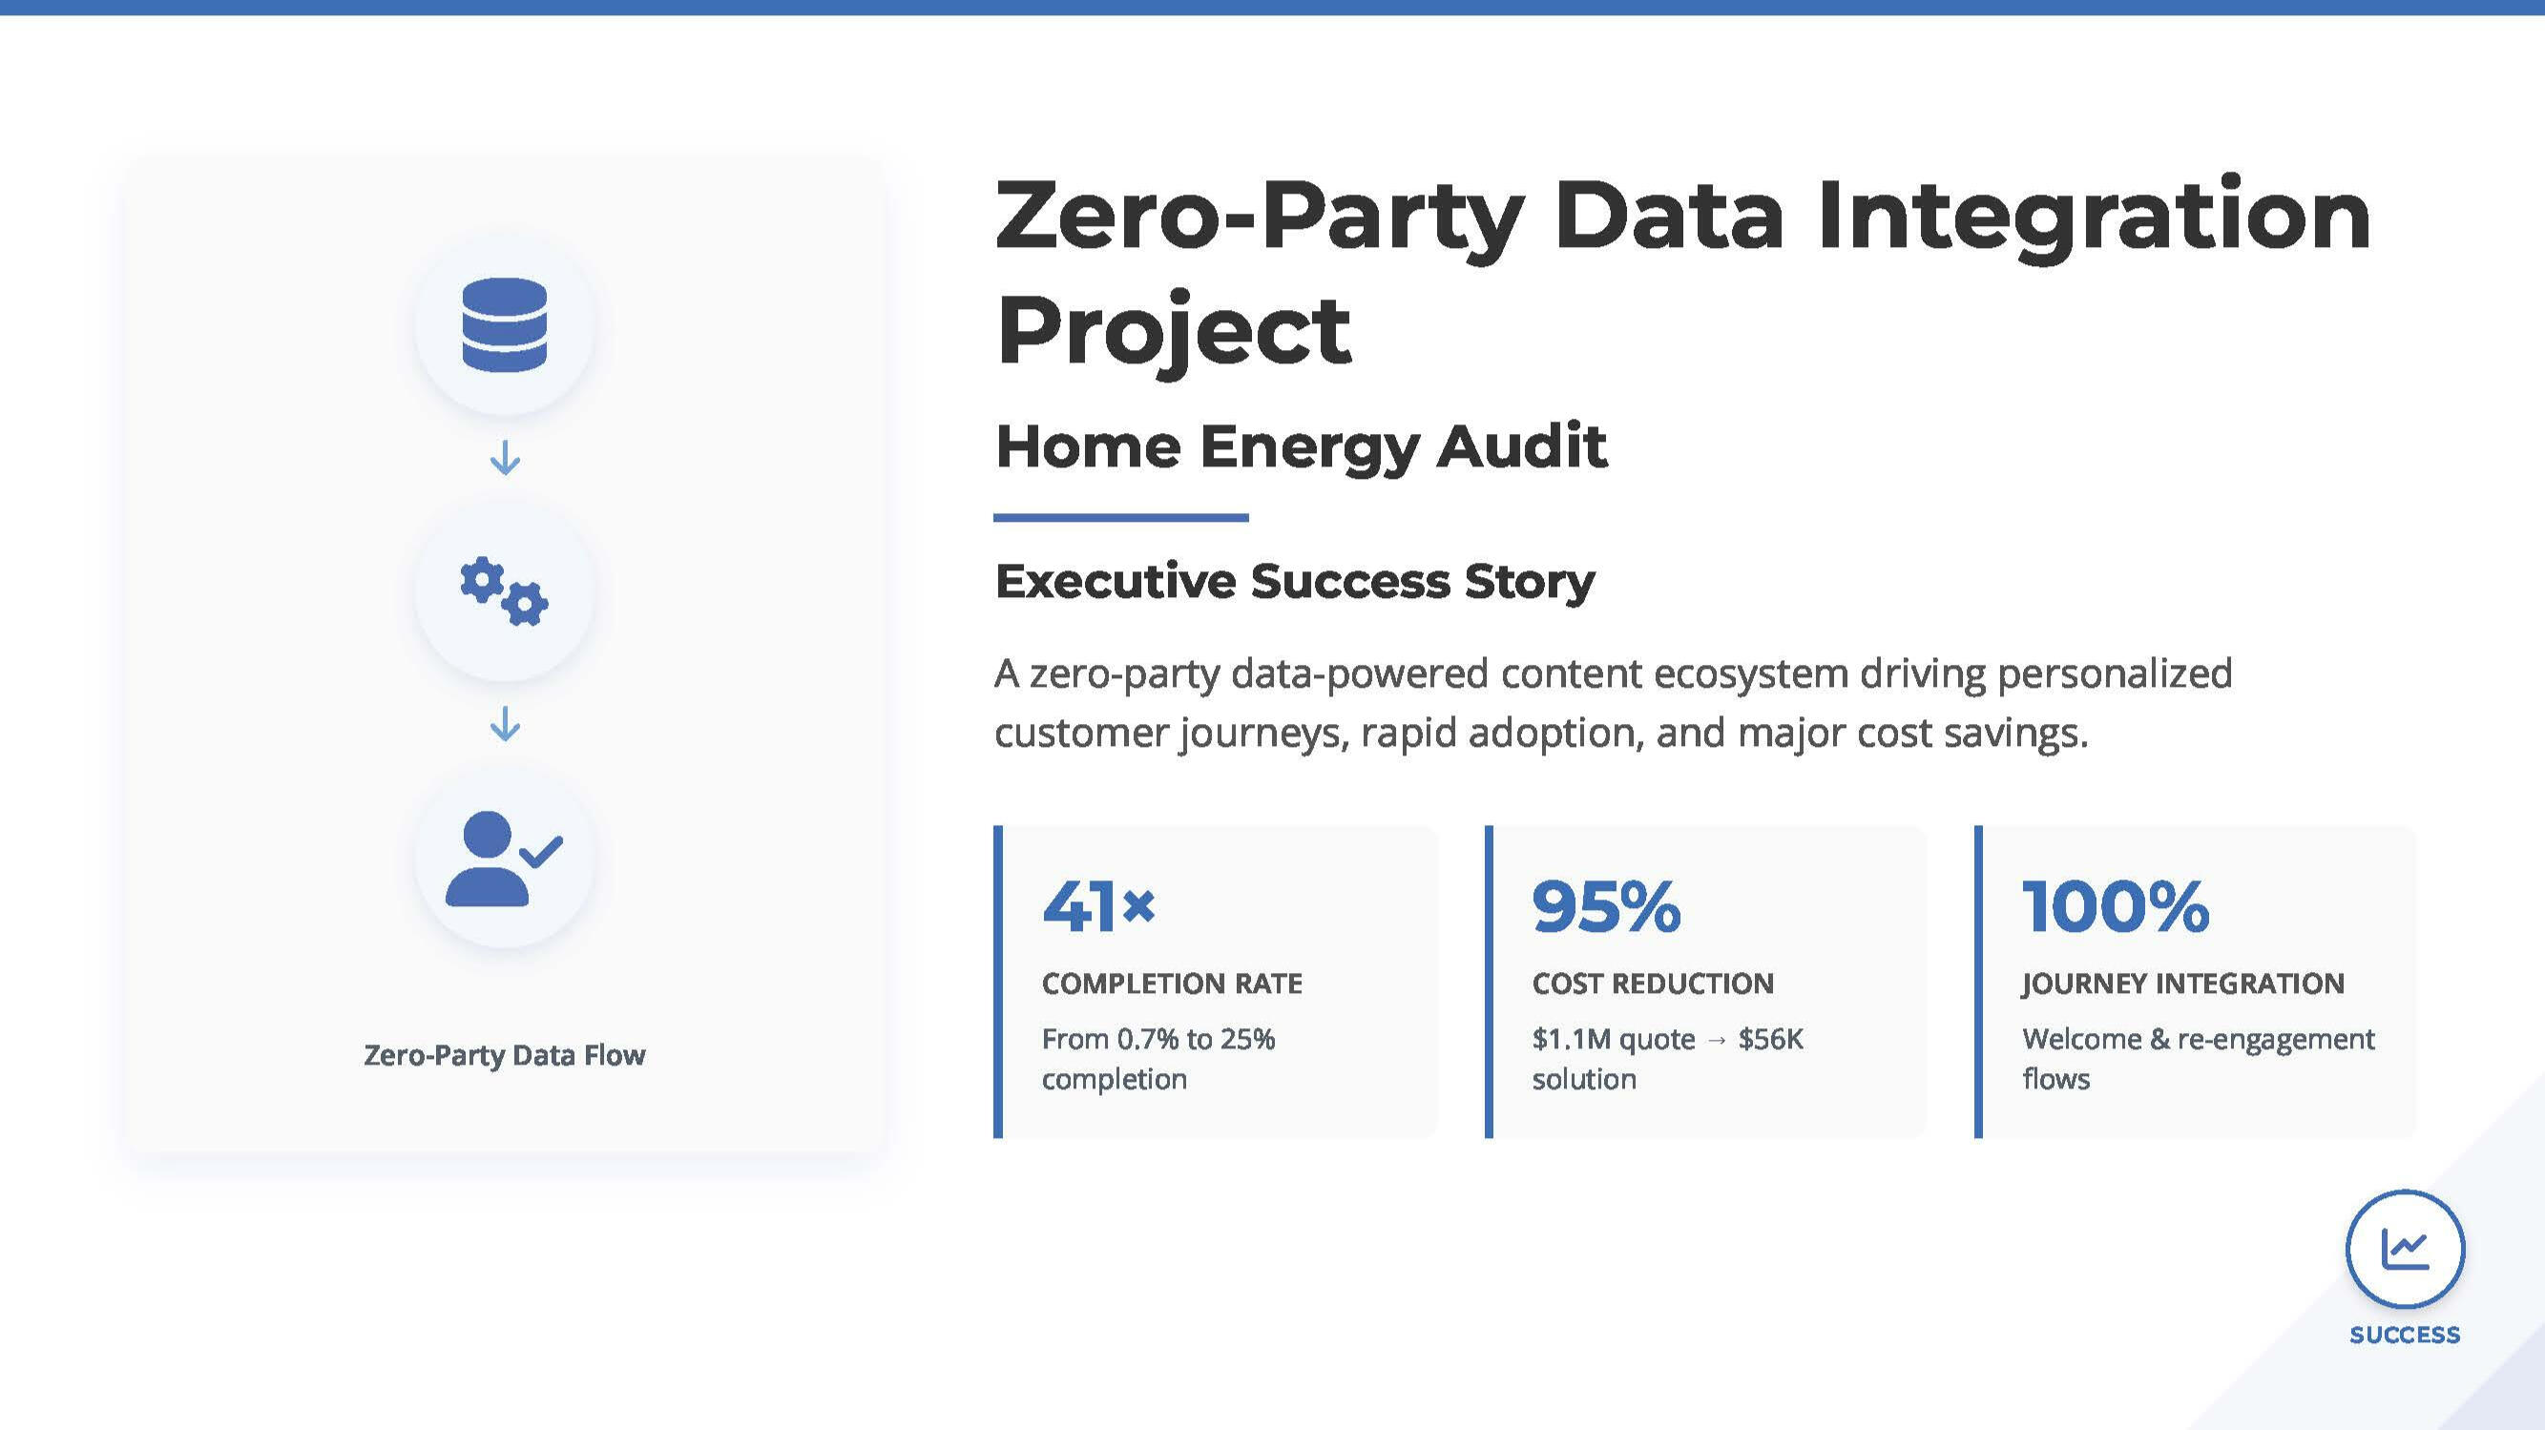The image size is (2545, 1430).
Task: Click the user with checkmark icon
Action: (504, 859)
